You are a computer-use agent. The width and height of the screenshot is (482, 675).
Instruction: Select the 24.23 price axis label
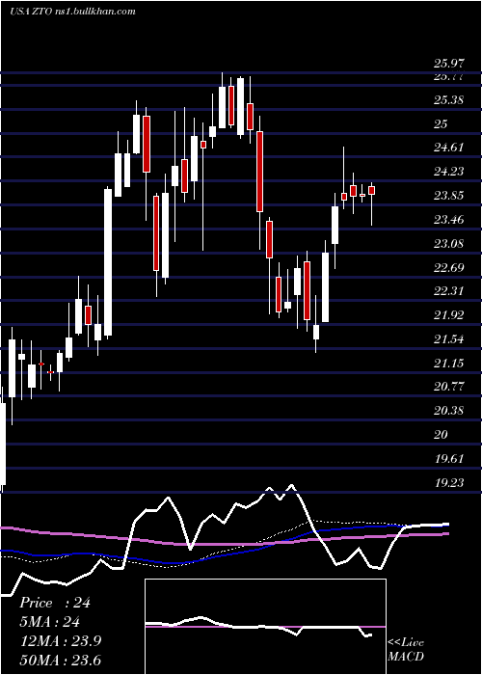coord(449,172)
